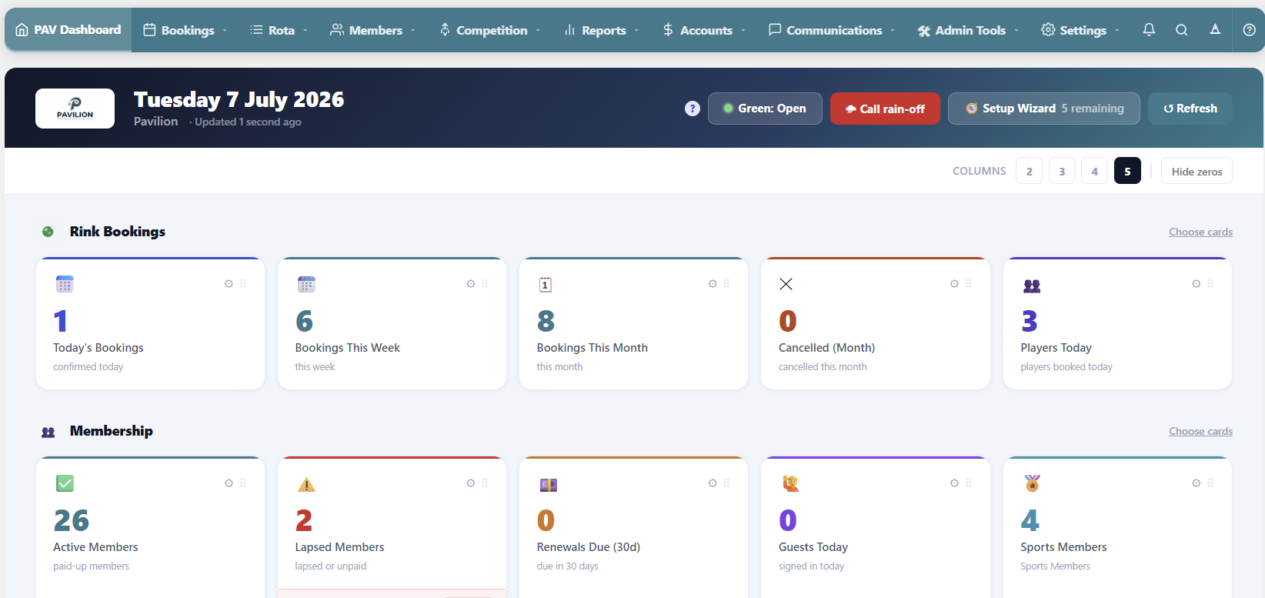Call rain-off
Image resolution: width=1265 pixels, height=598 pixels.
coord(885,109)
